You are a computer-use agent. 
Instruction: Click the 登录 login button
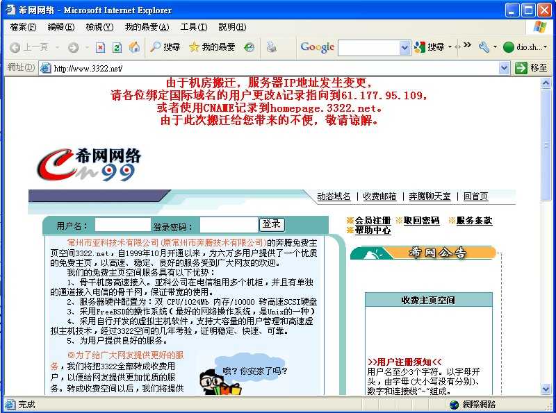(x=272, y=224)
